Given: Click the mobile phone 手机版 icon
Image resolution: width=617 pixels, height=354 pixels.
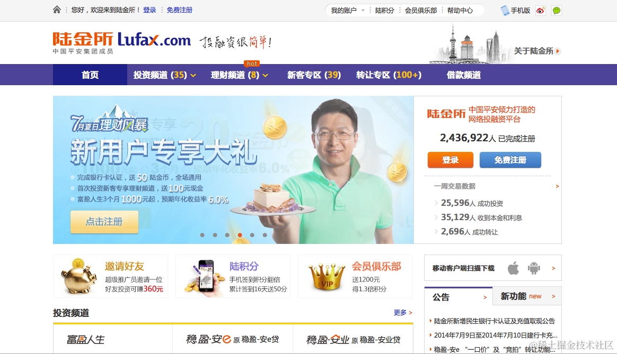Looking at the screenshot, I should [505, 11].
